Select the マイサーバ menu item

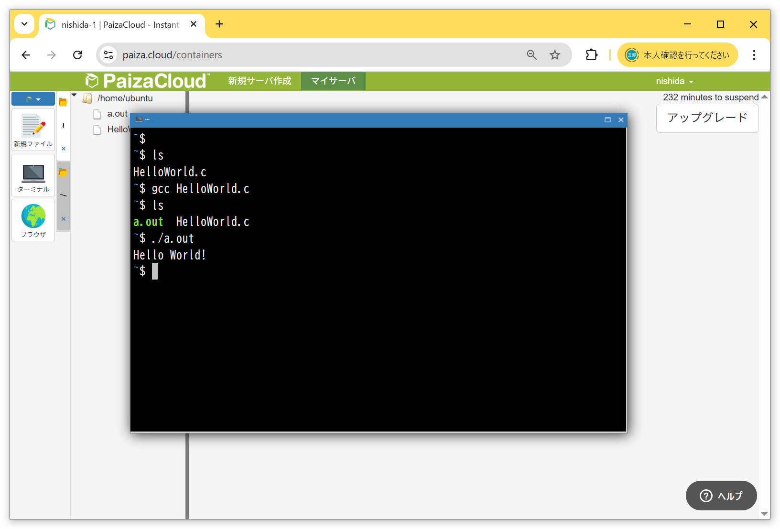coord(333,81)
